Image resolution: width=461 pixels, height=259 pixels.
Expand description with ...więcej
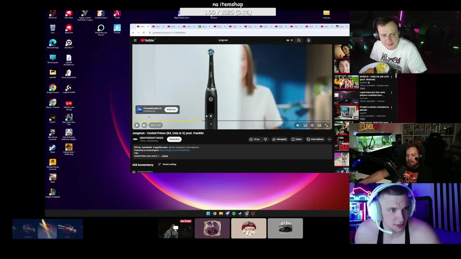pos(164,156)
